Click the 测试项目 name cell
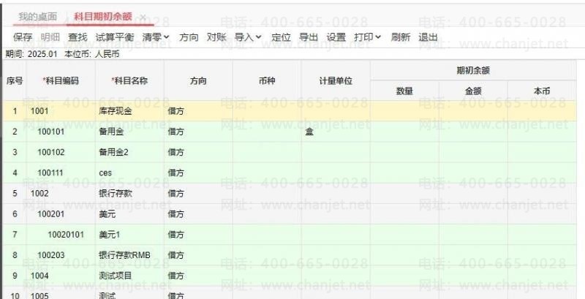This screenshot has height=299, width=585. coord(129,276)
